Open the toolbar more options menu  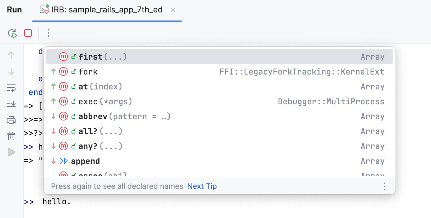point(48,33)
